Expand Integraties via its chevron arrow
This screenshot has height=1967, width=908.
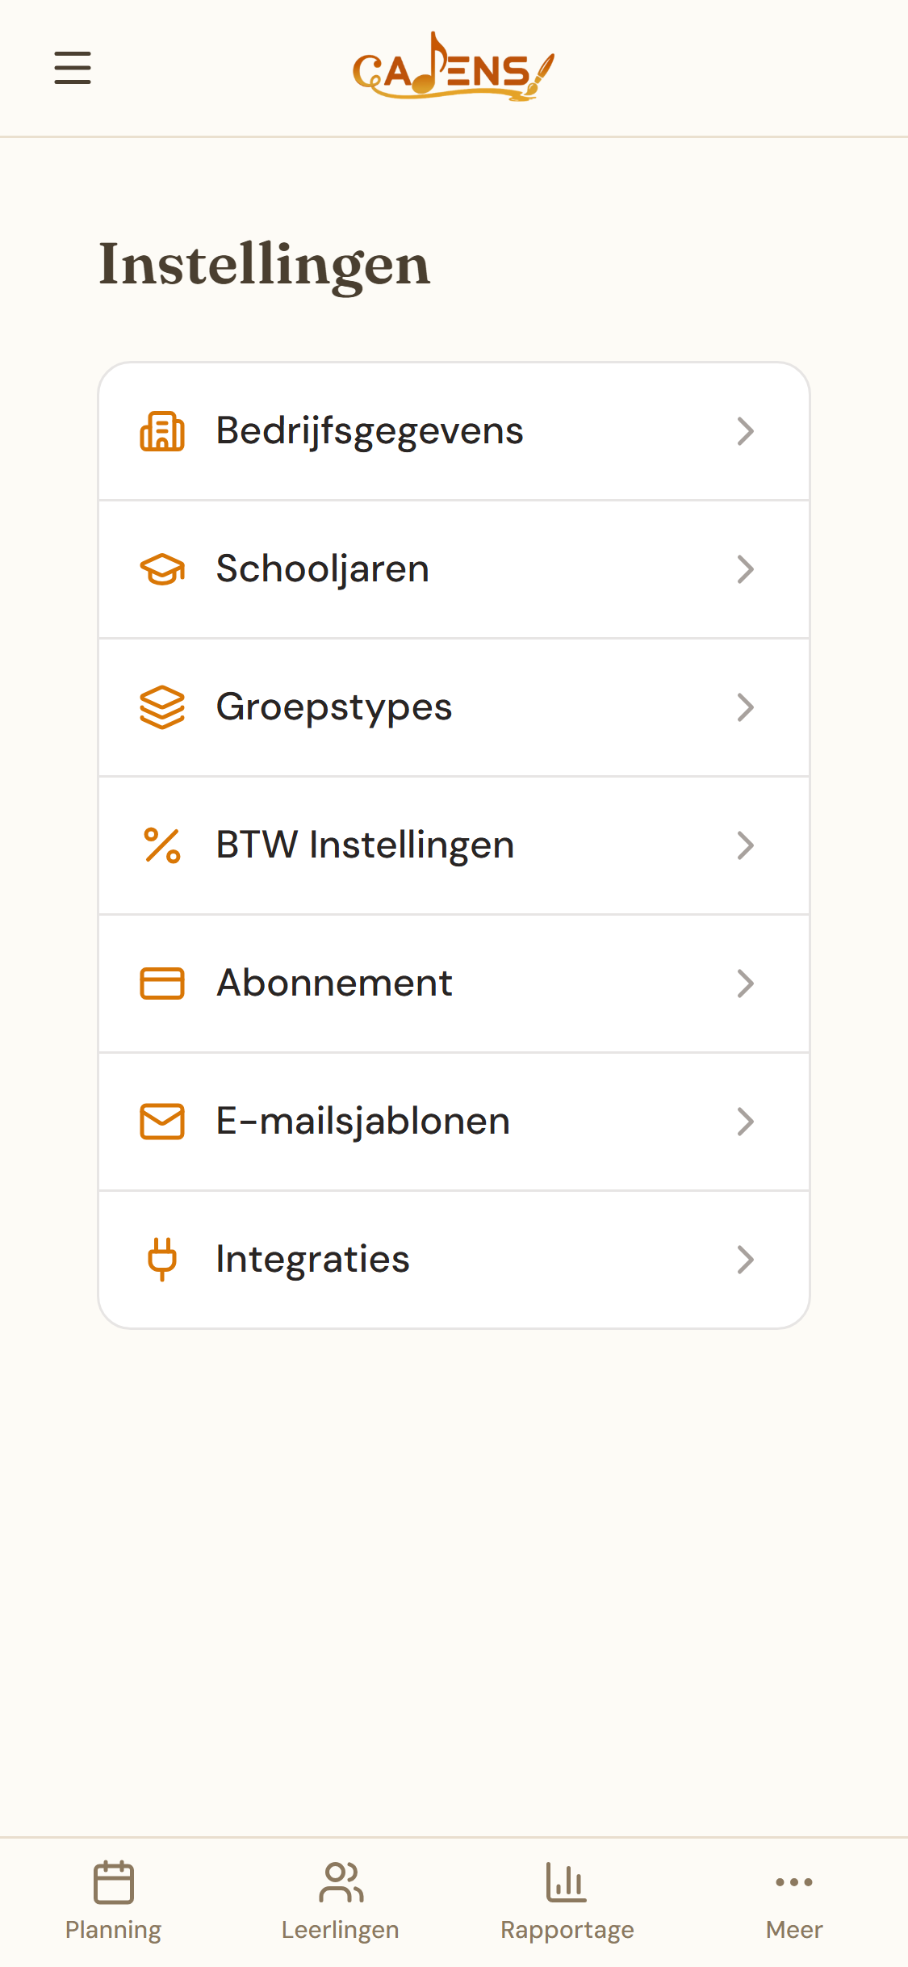pyautogui.click(x=746, y=1260)
